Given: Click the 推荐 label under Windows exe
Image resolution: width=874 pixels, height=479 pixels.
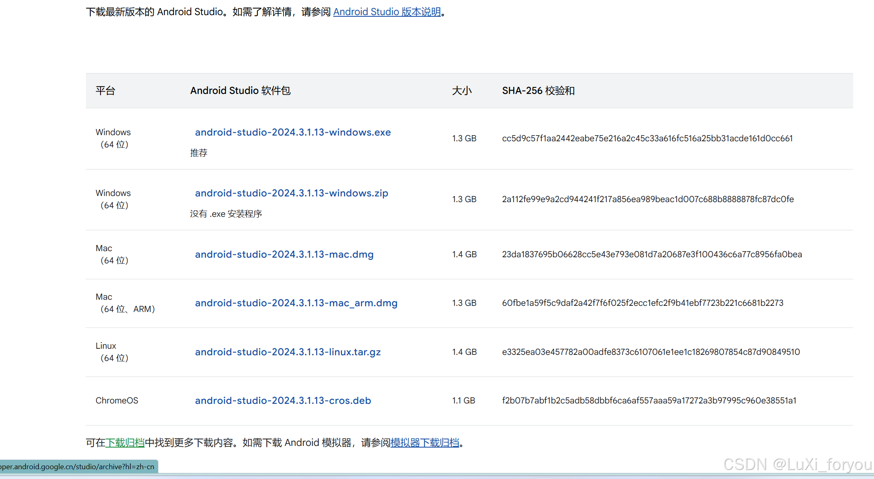Looking at the screenshot, I should (x=199, y=153).
